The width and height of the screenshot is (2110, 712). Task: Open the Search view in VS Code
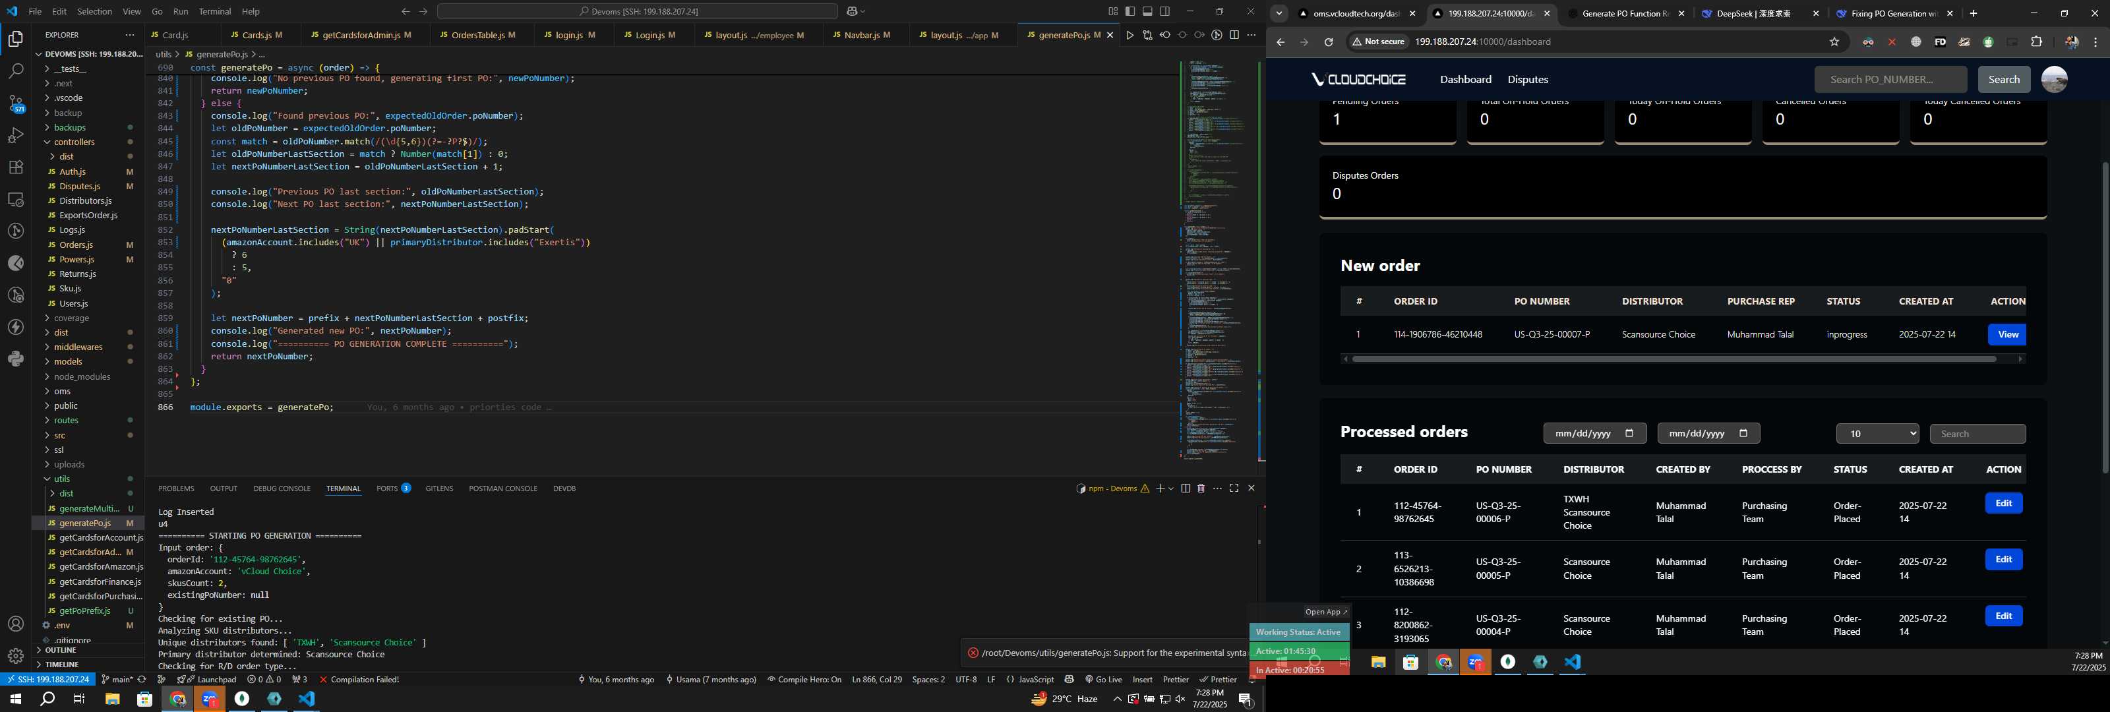[x=16, y=71]
